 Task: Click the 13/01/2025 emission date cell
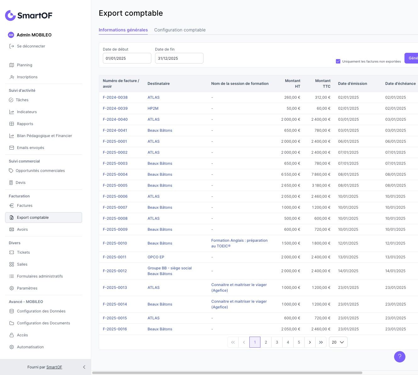(x=348, y=257)
